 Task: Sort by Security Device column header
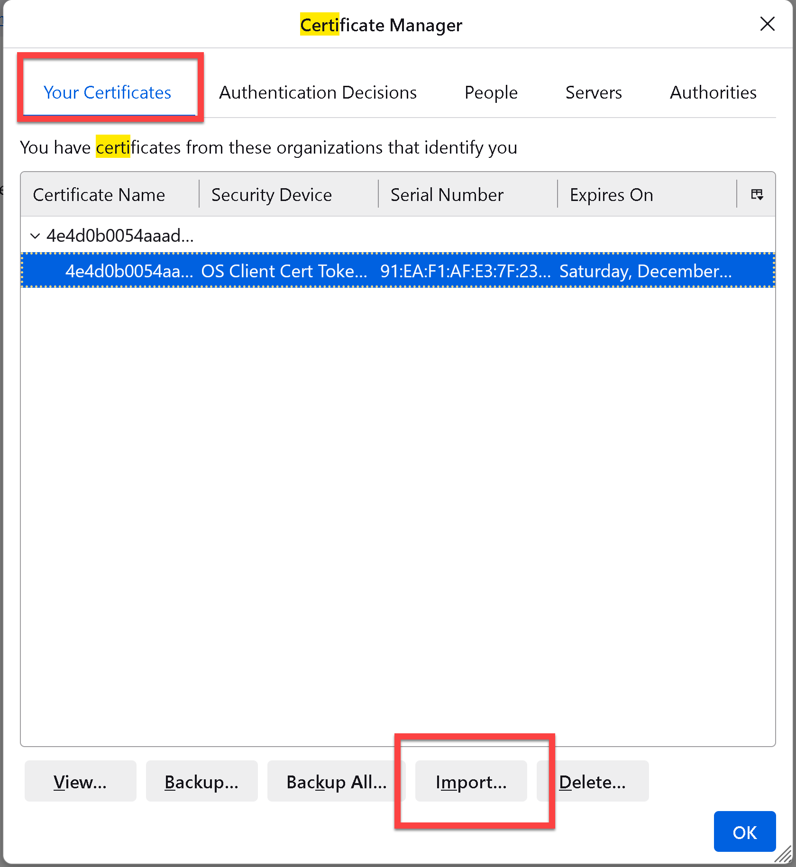coord(272,195)
